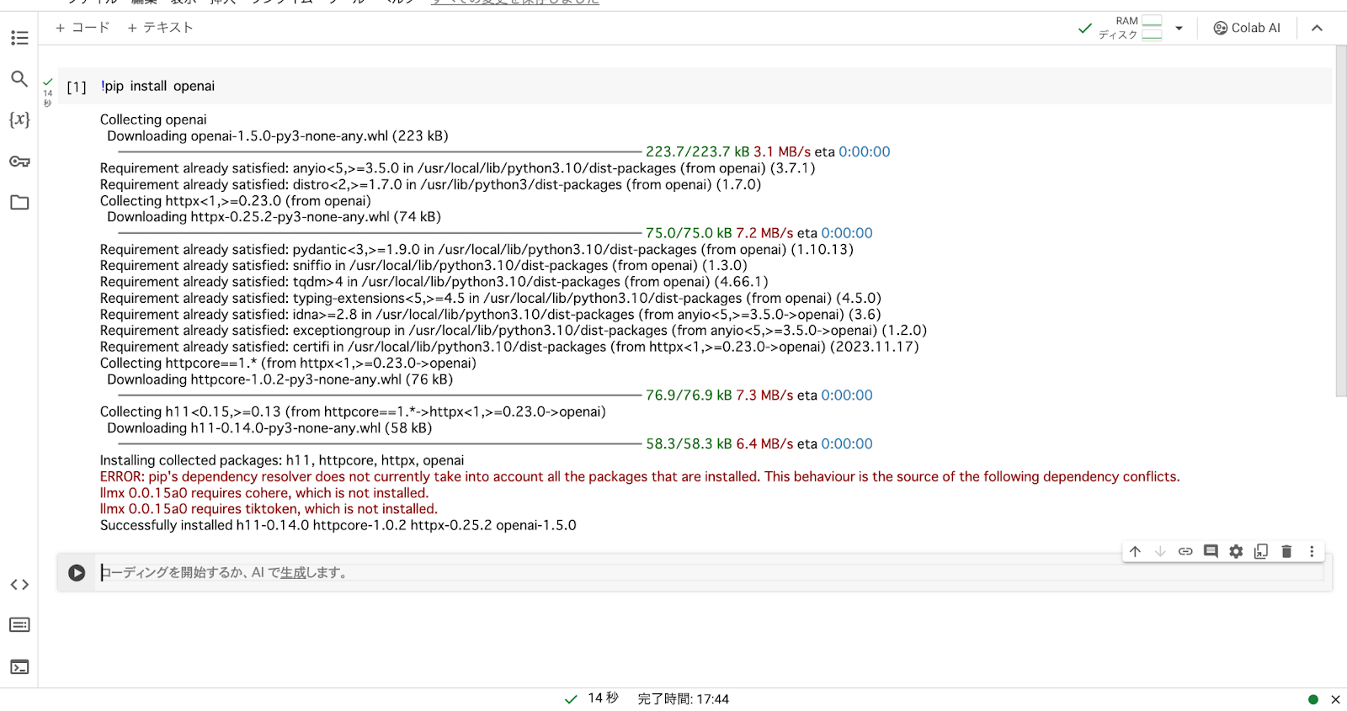Image resolution: width=1347 pixels, height=711 pixels.
Task: Open the Files folder panel
Action: (19, 203)
